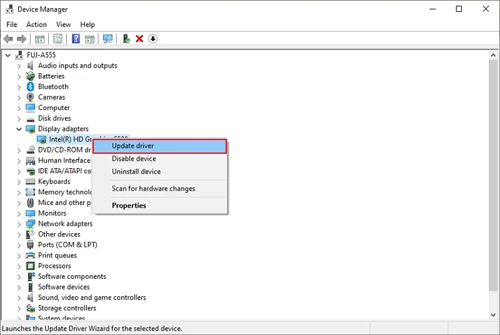Click the scrollbar up arrow
Image resolution: width=500 pixels, height=335 pixels.
[493, 55]
